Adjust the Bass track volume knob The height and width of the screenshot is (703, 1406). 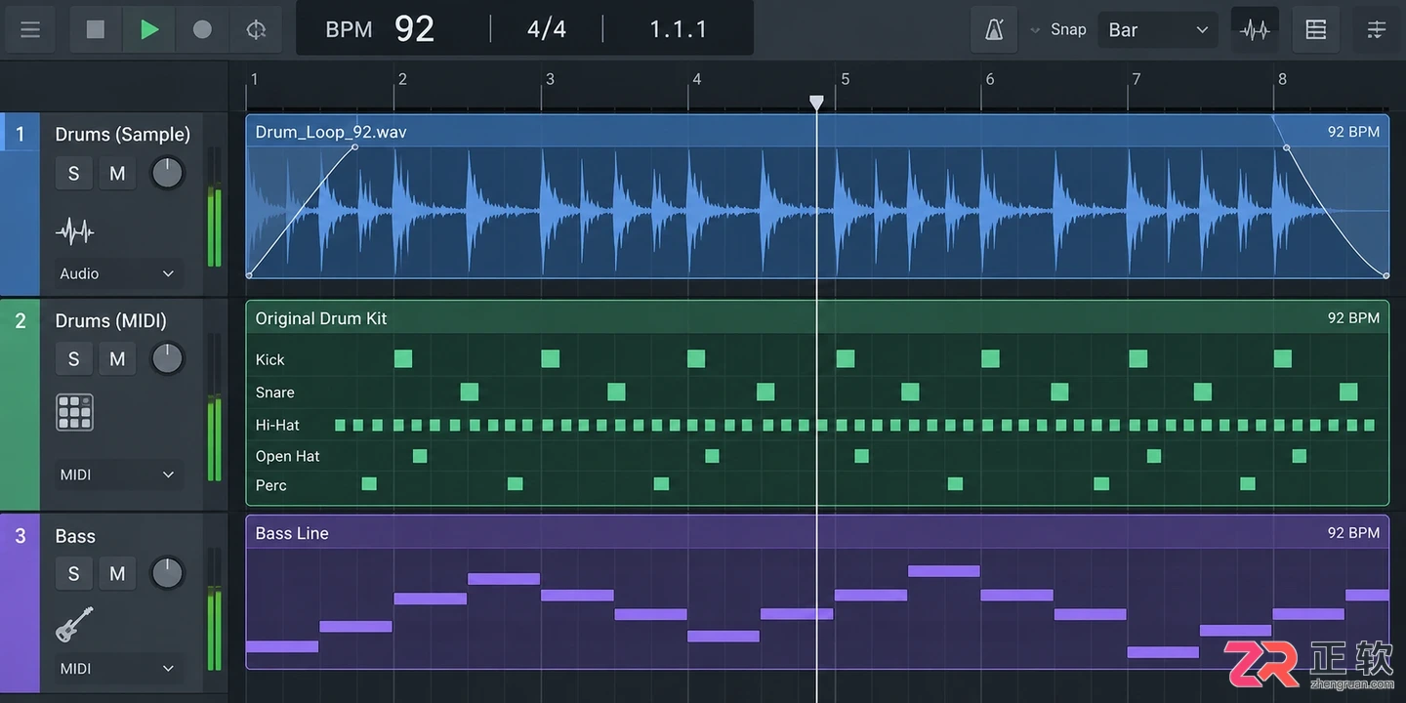[167, 573]
